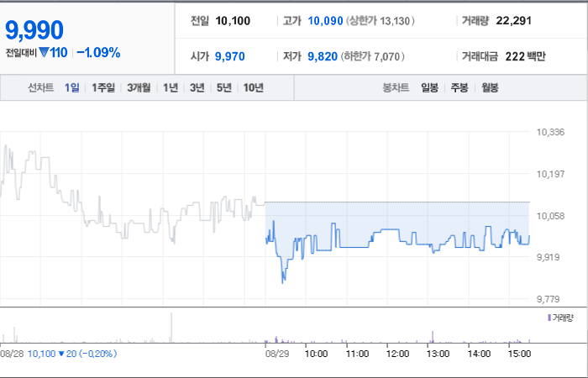The image size is (588, 378).
Task: Click the (-0.20%) text after 08/28
Action: click(x=98, y=354)
